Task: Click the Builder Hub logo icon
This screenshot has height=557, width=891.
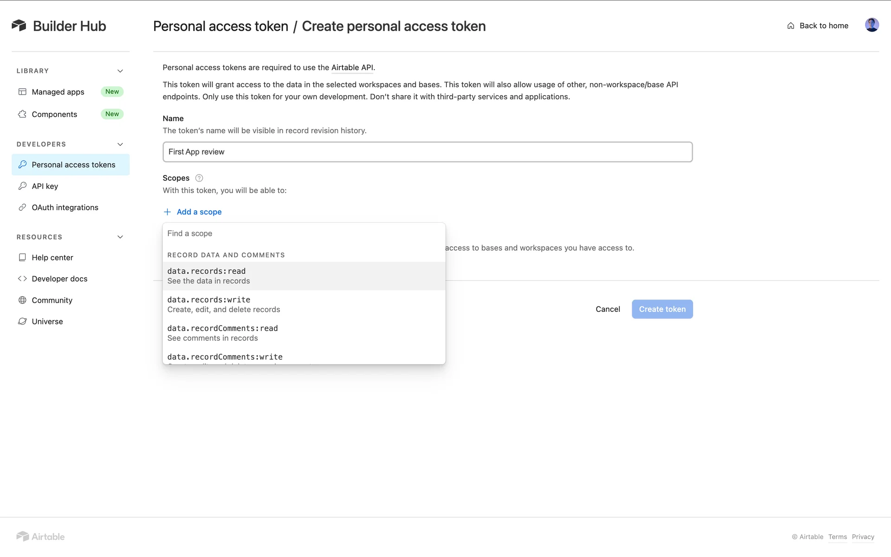Action: 19,26
